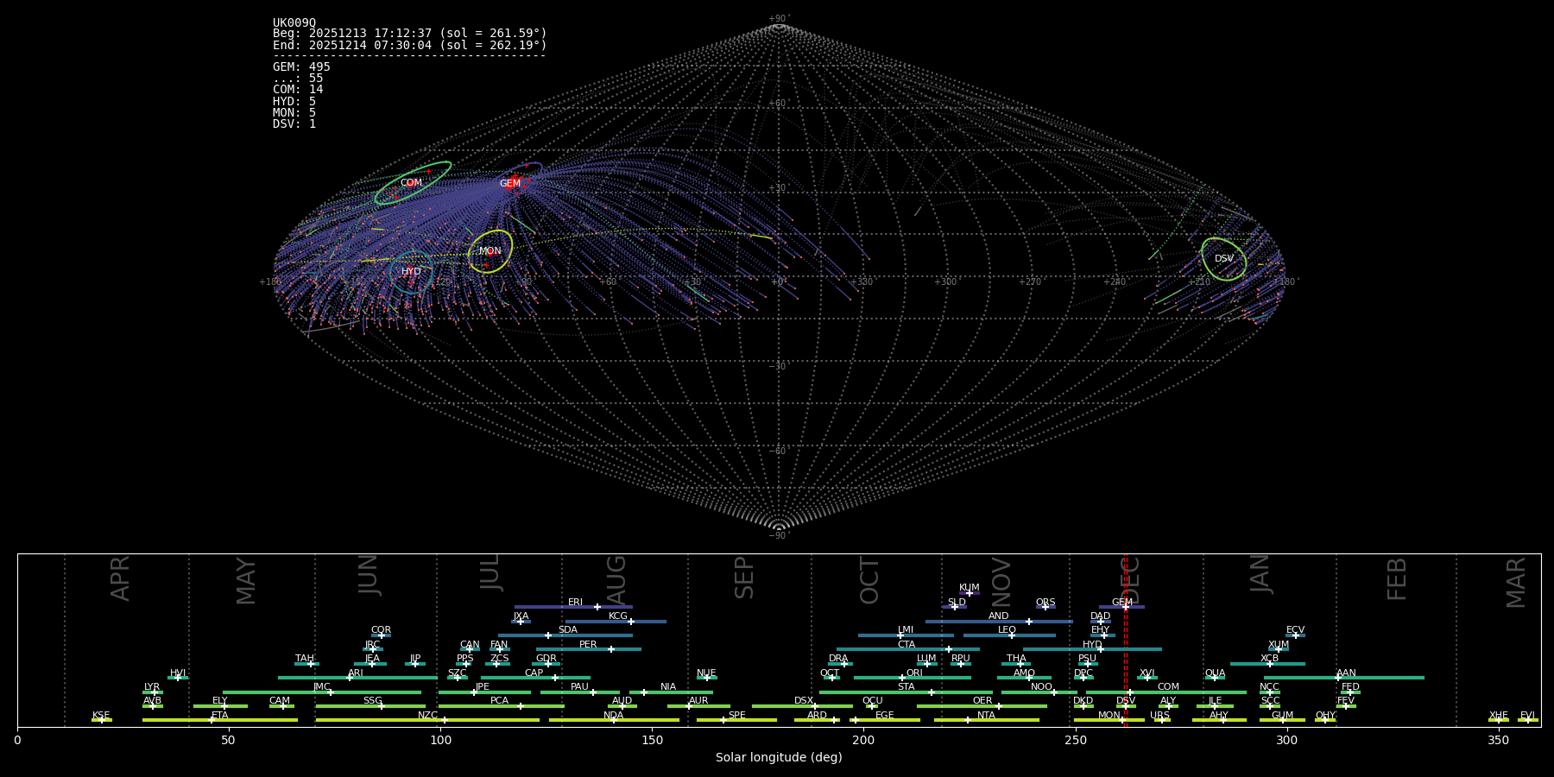Click the 'Beg: 20251213 17:12:37' line

(x=410, y=34)
